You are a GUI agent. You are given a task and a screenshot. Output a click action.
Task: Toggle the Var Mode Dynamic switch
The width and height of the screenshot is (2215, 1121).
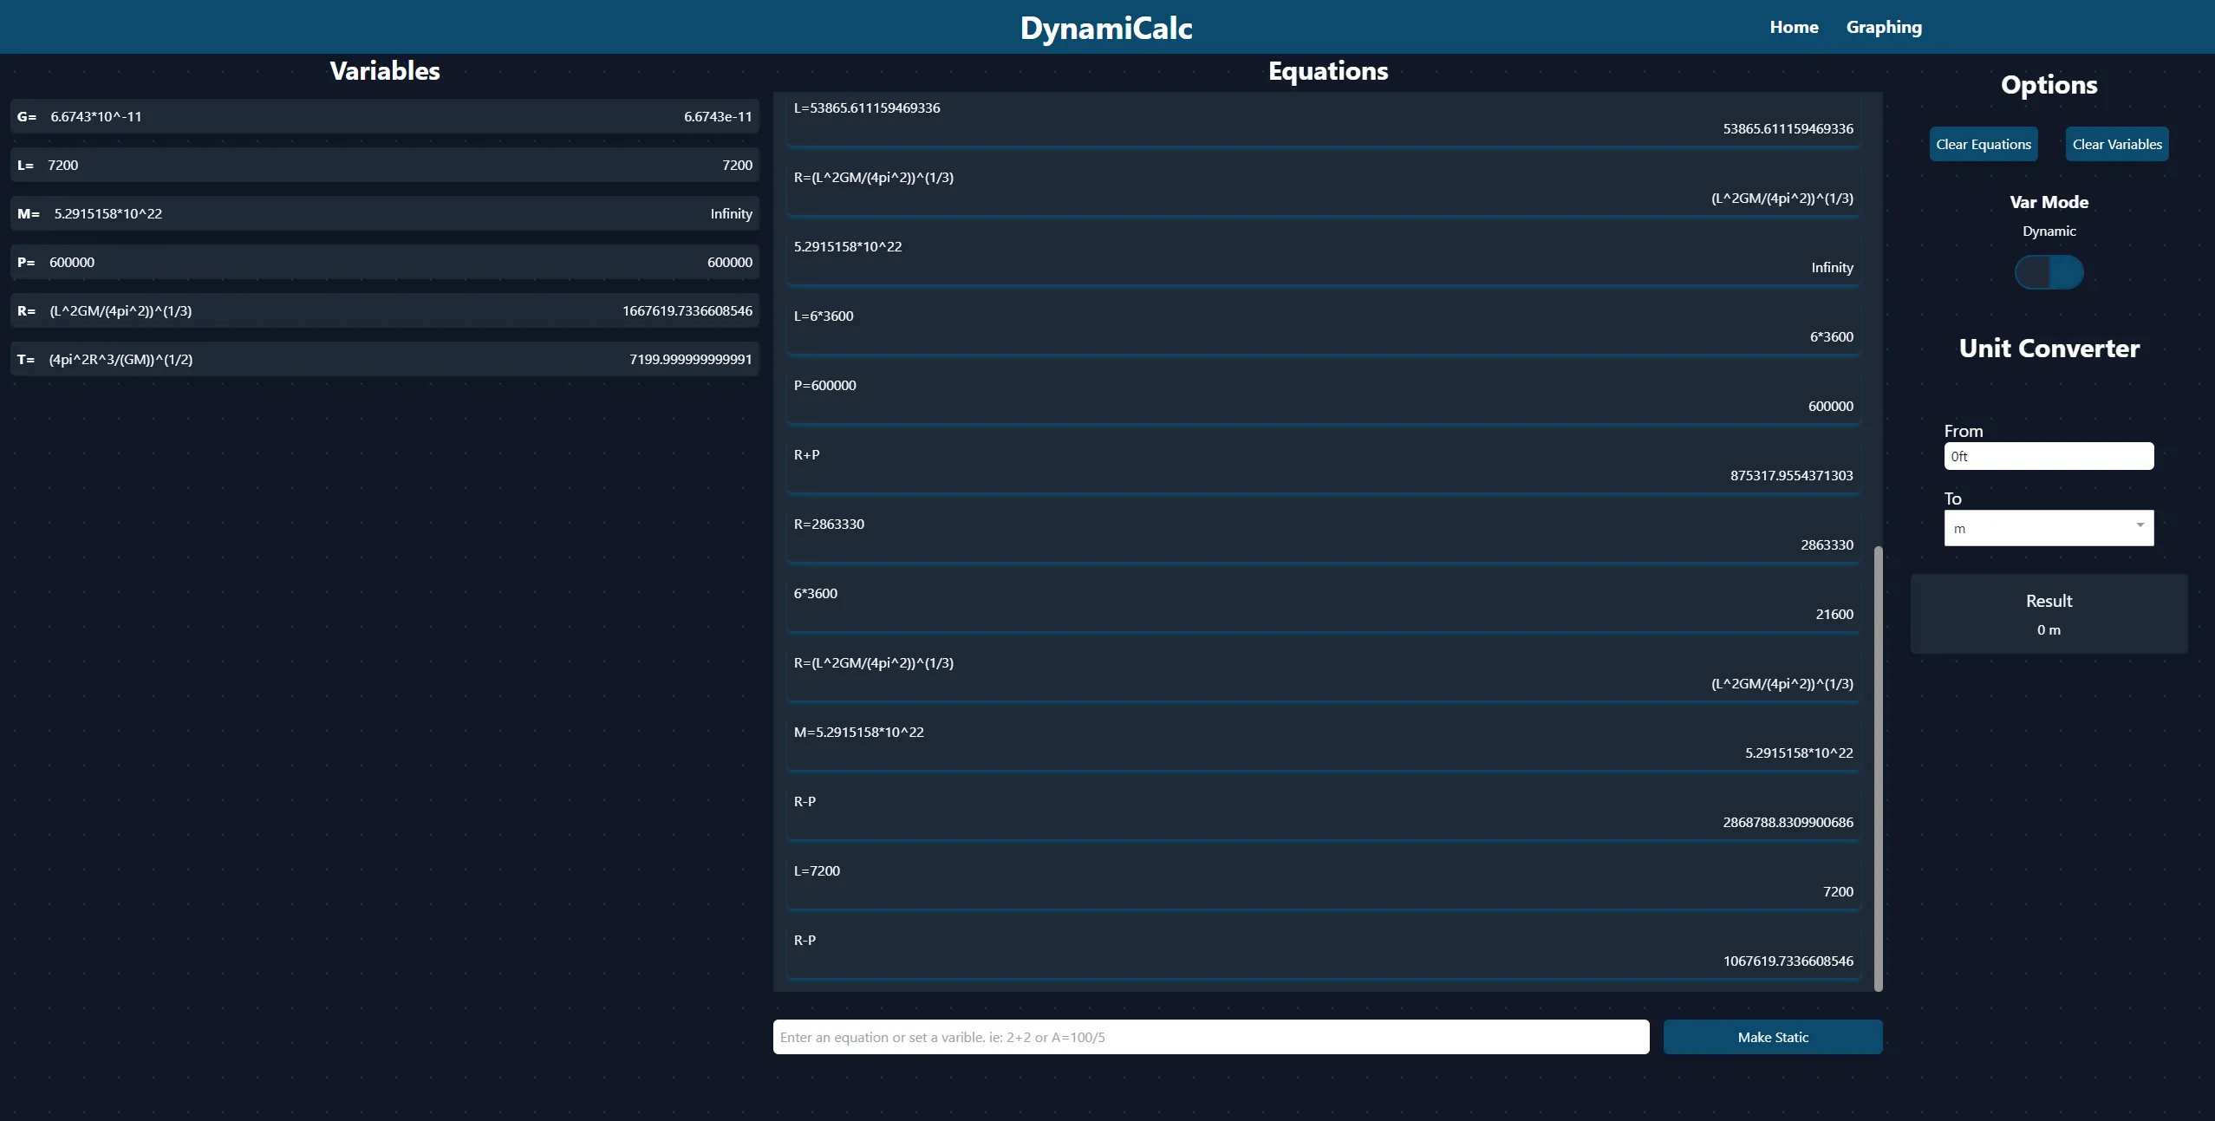(2049, 272)
